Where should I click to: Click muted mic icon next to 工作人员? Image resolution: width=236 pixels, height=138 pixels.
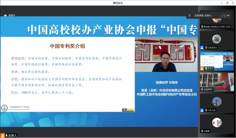point(206,110)
